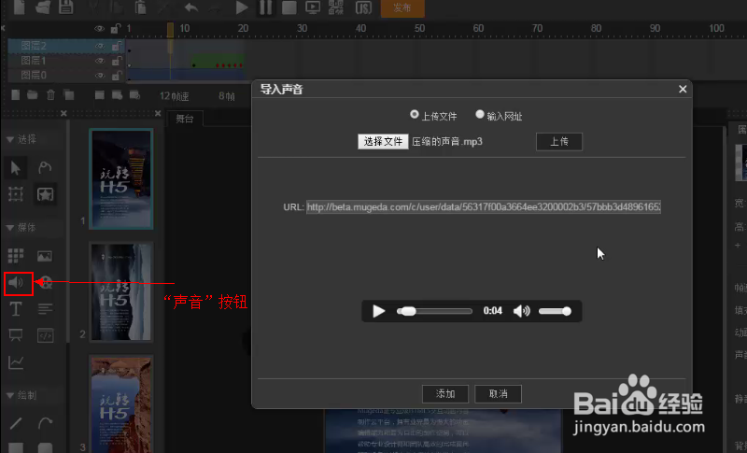Save the project with floppy icon

pyautogui.click(x=66, y=7)
